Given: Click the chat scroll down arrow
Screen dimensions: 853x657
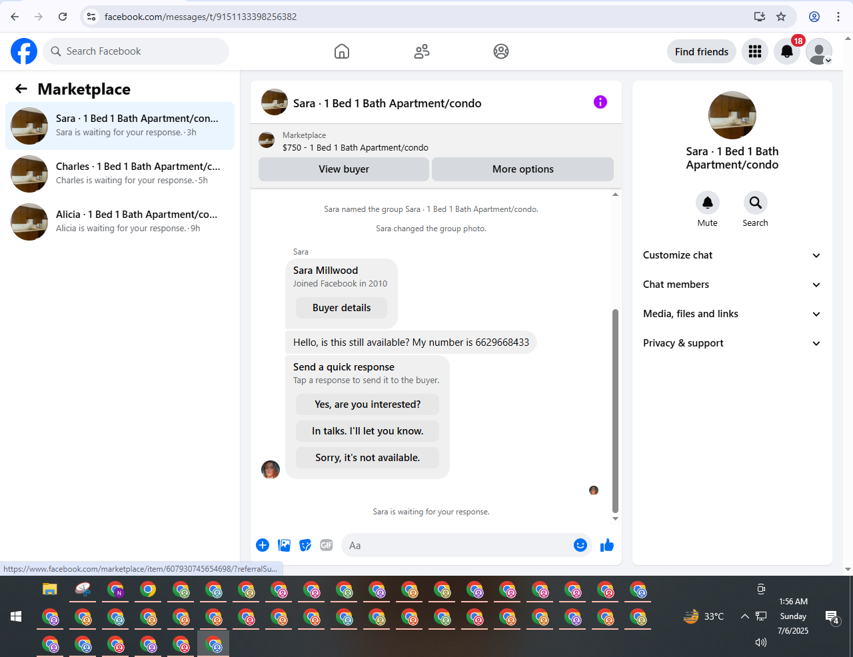Looking at the screenshot, I should 615,518.
